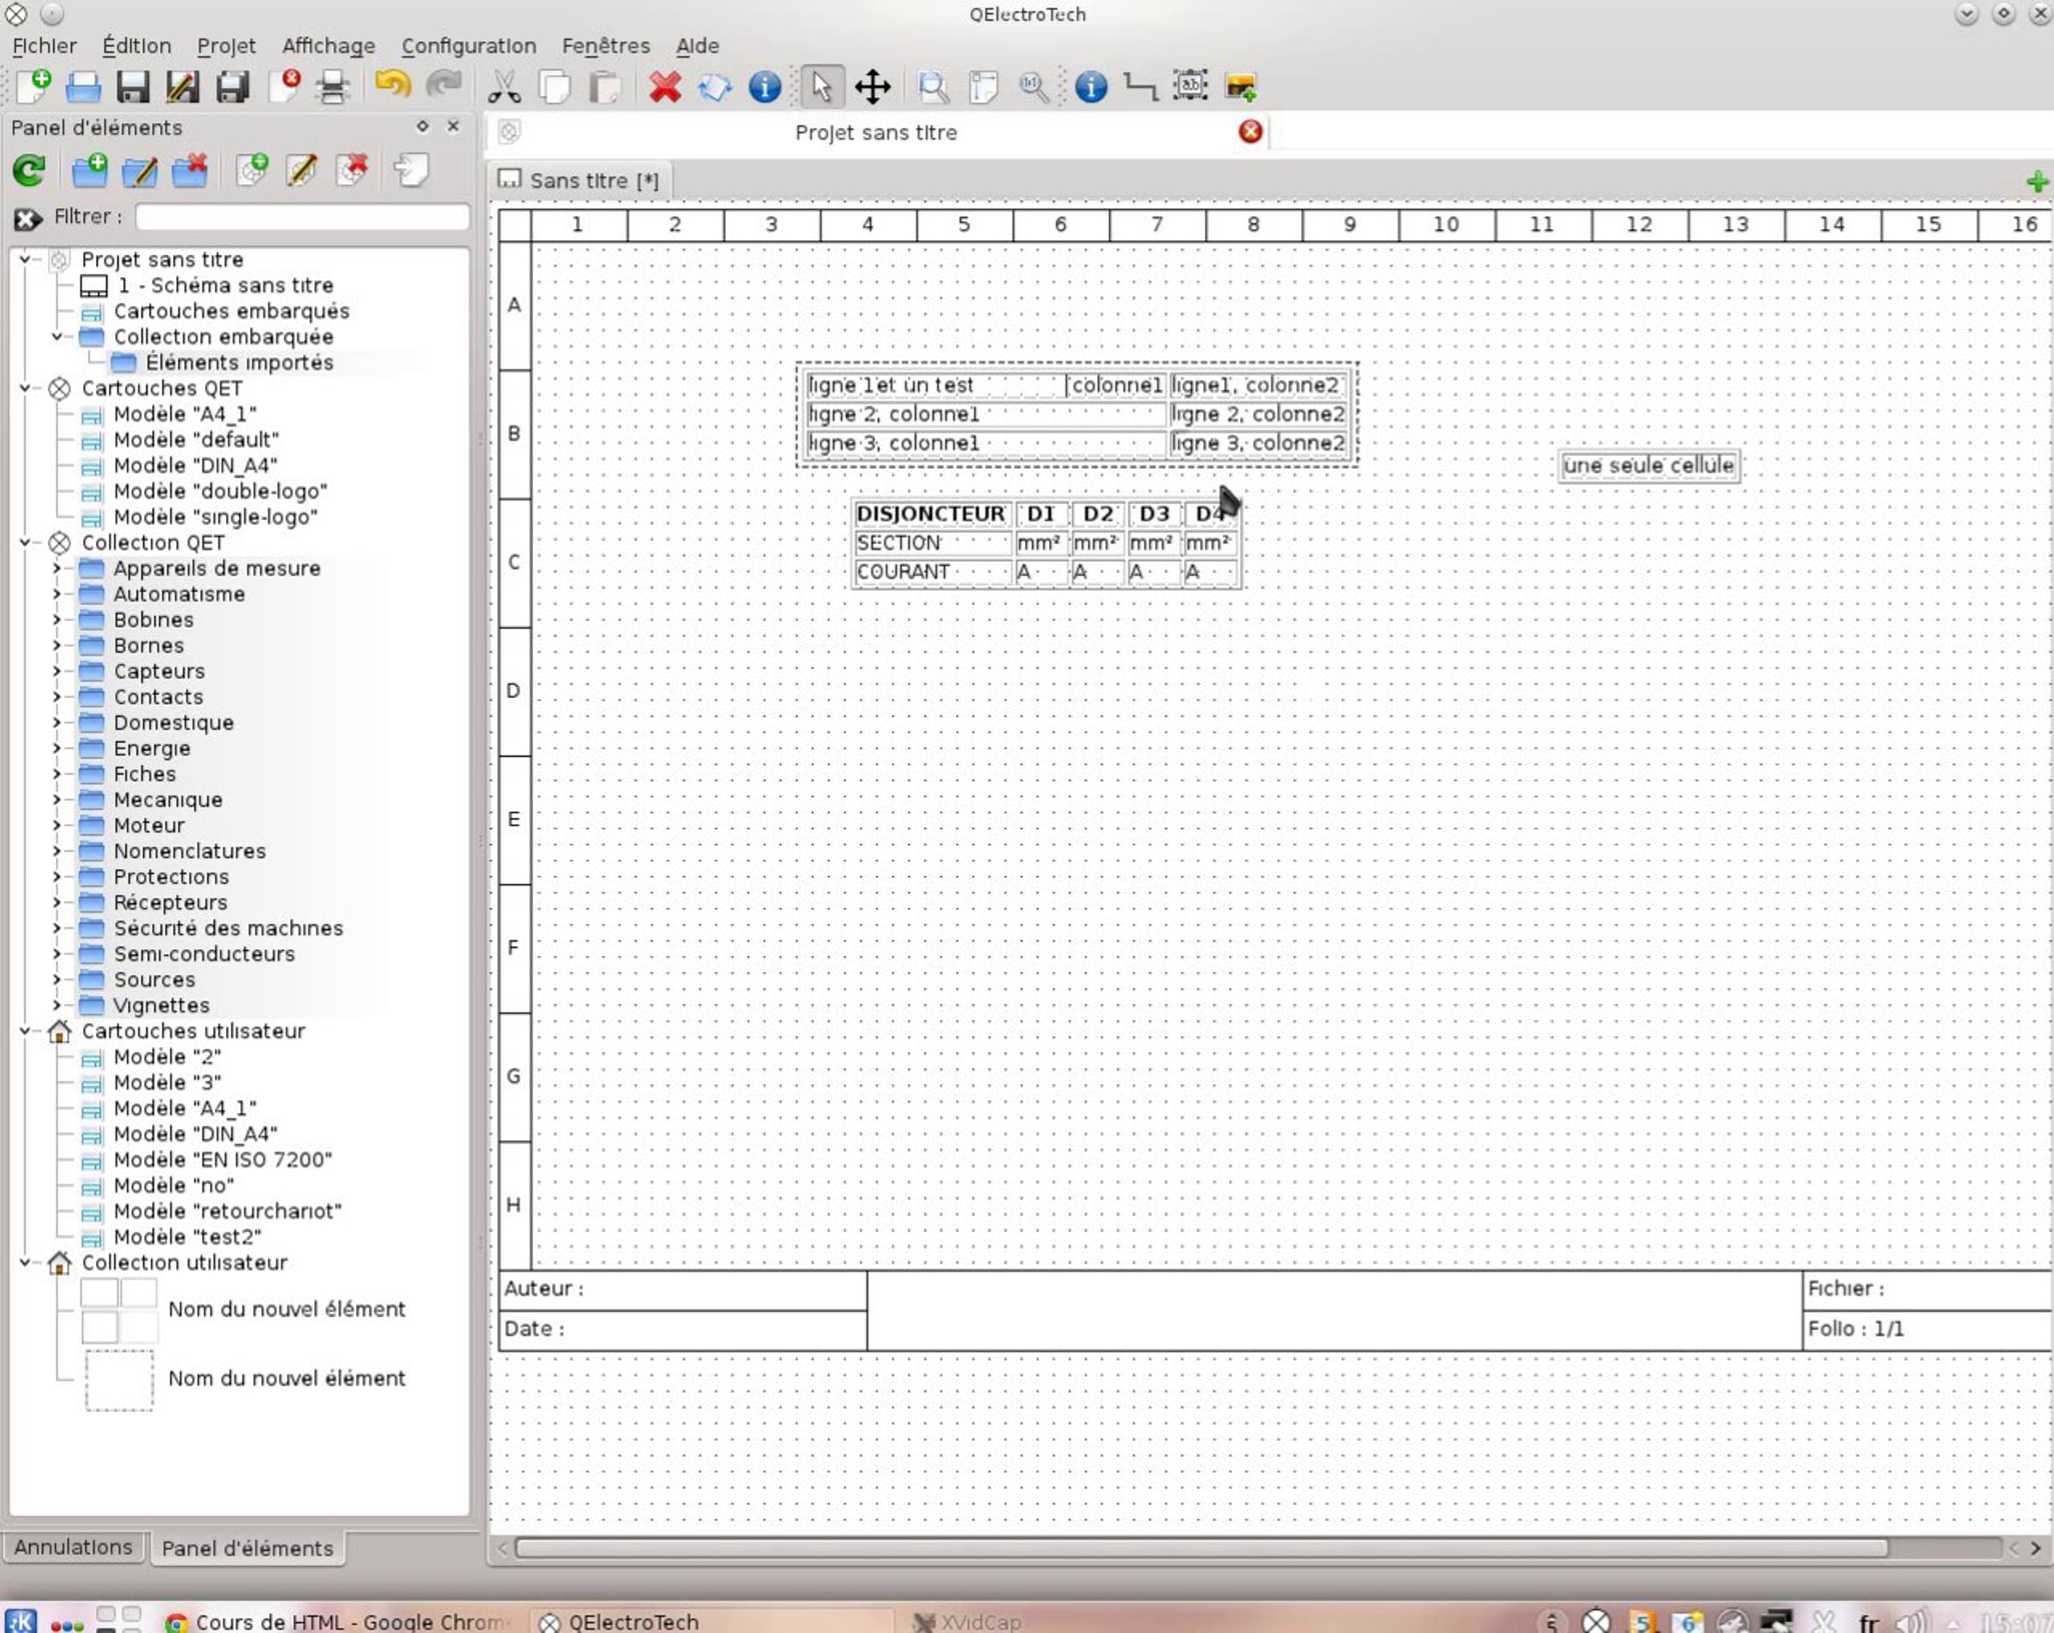Select the move view cross-arrows tool

tap(873, 86)
